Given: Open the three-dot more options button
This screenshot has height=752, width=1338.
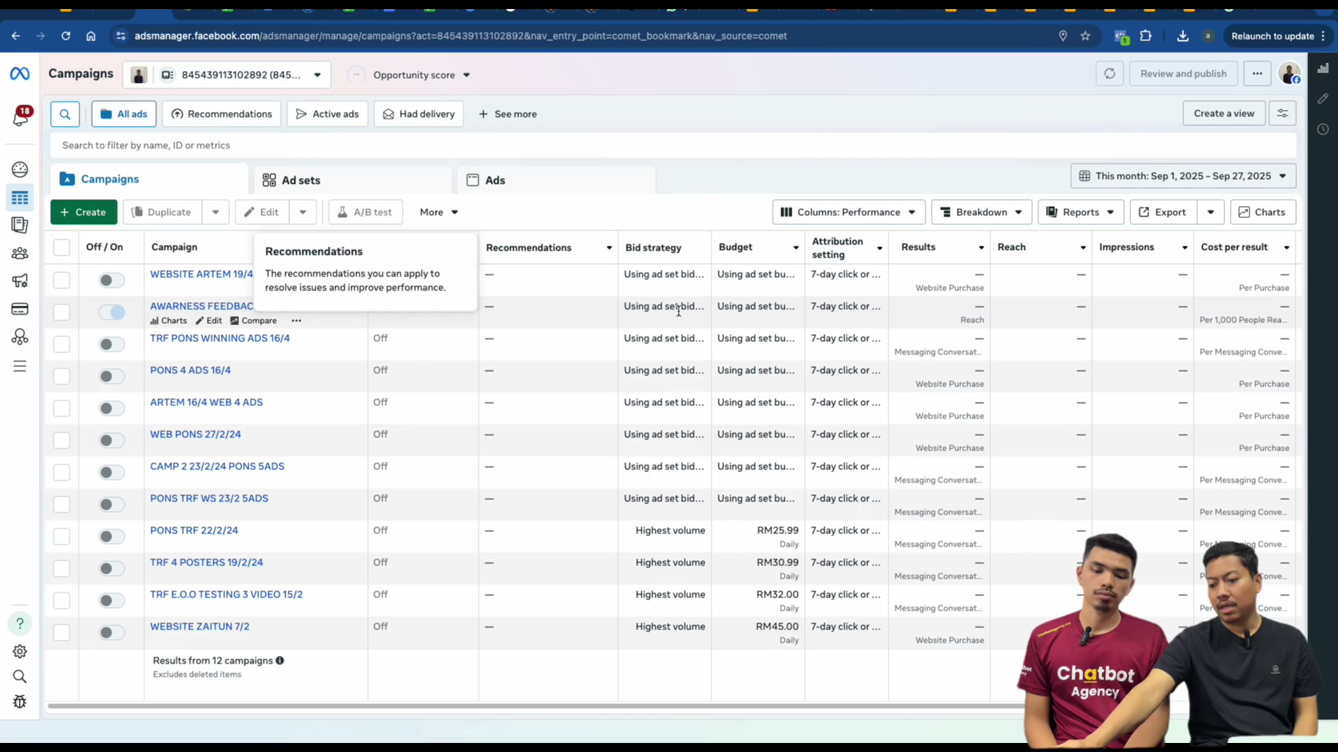Looking at the screenshot, I should coord(1257,74).
